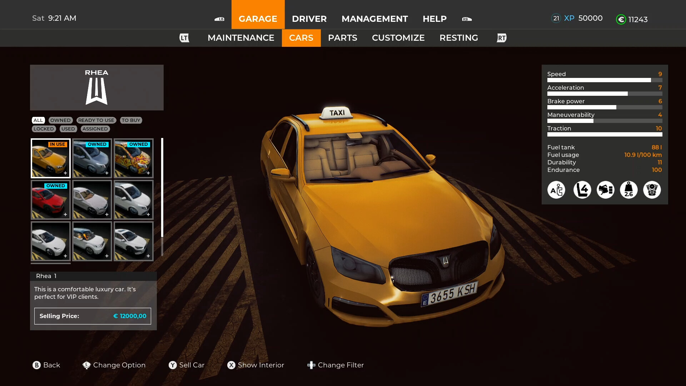Toggle the READY TO USE filter
The height and width of the screenshot is (386, 686).
coord(96,120)
